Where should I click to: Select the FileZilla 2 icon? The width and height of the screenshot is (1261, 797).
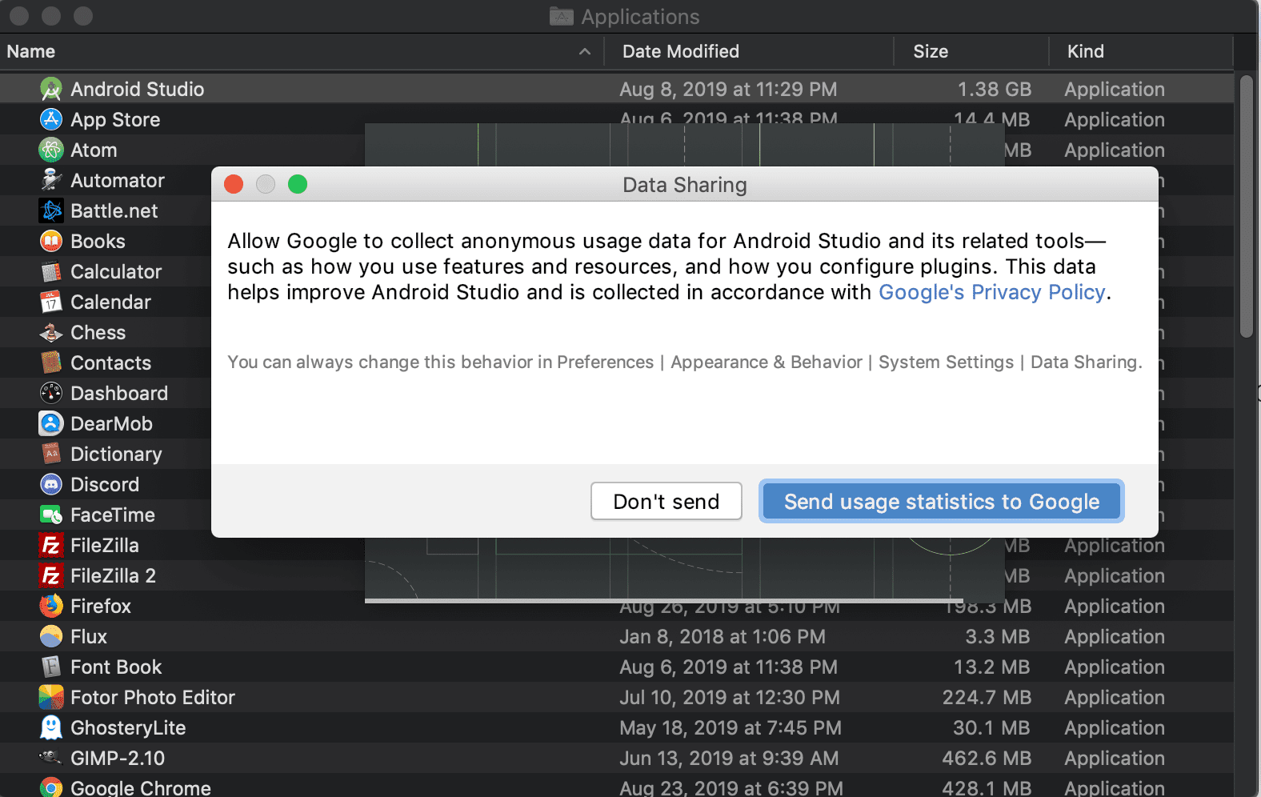51,575
